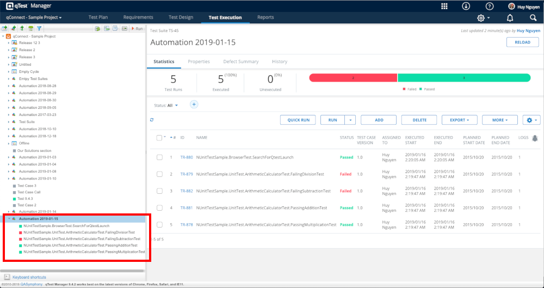The height and width of the screenshot is (288, 544).
Task: Open the search magnifier icon
Action: [533, 18]
